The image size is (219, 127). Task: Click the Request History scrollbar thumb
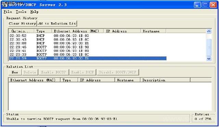(x=209, y=47)
